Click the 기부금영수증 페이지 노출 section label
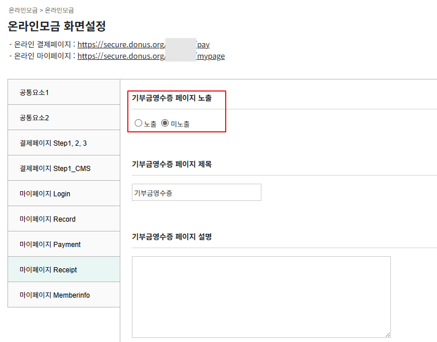The width and height of the screenshot is (437, 342). click(172, 98)
